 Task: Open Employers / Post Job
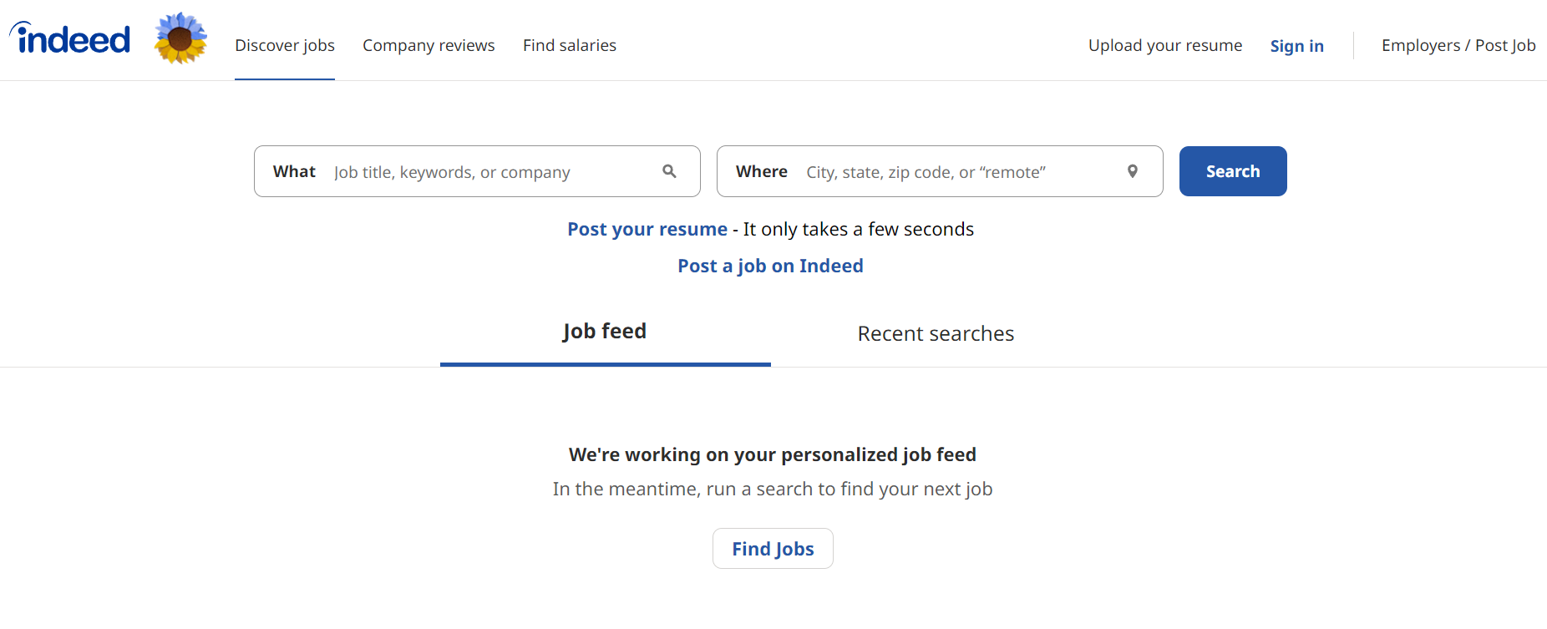pos(1458,45)
